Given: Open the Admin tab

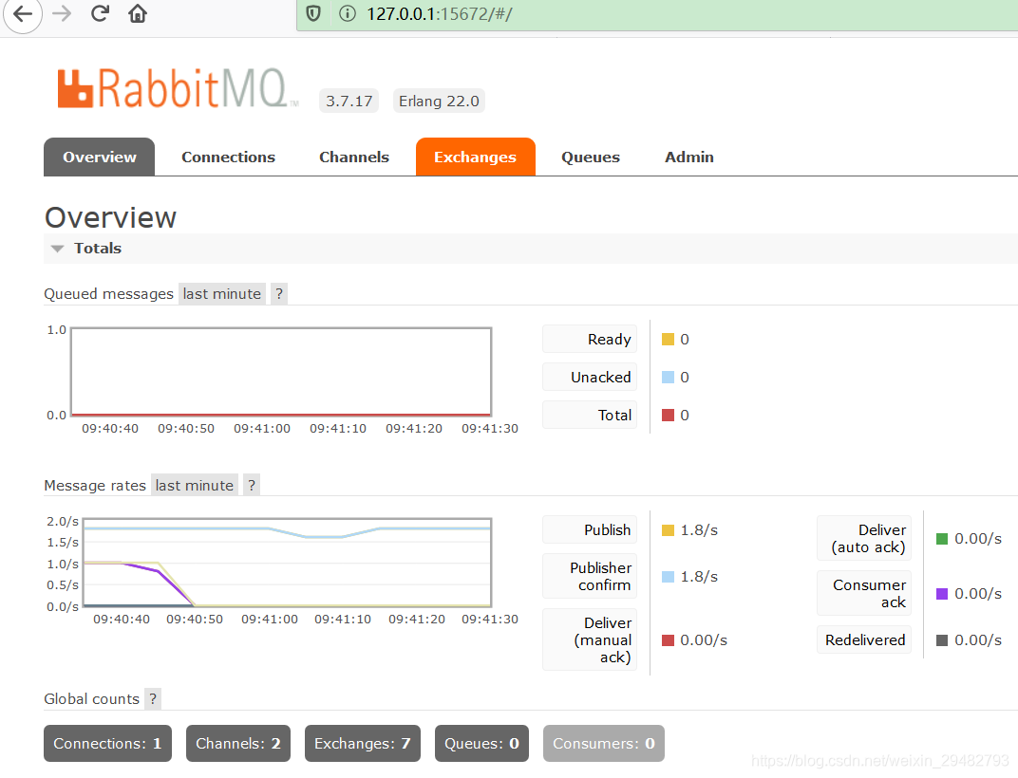Looking at the screenshot, I should [x=688, y=157].
